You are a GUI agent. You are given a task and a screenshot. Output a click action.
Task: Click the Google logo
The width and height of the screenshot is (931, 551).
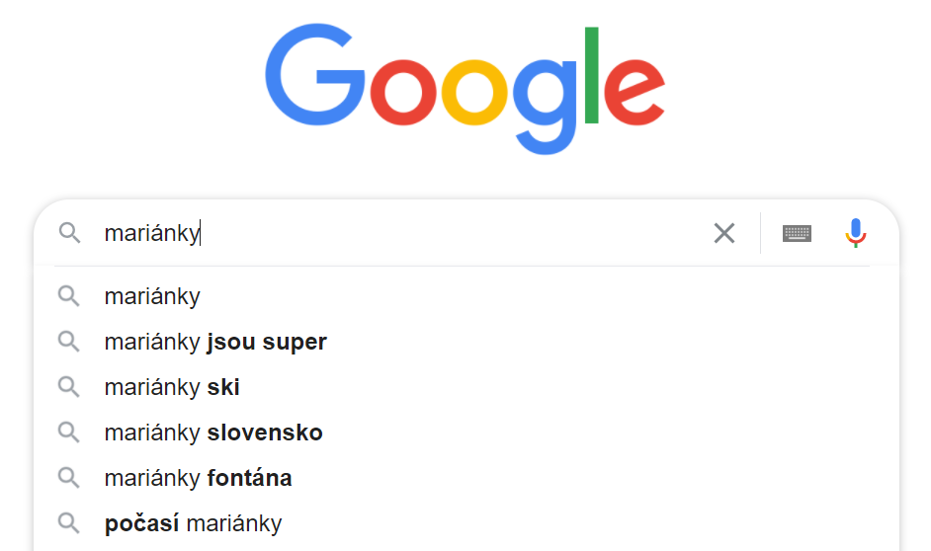(x=465, y=89)
